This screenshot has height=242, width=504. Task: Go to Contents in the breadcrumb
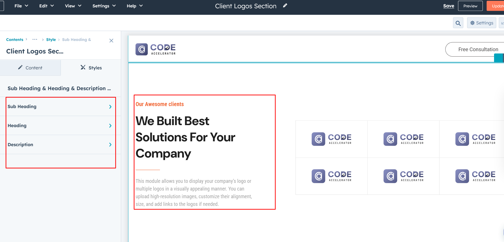15,40
